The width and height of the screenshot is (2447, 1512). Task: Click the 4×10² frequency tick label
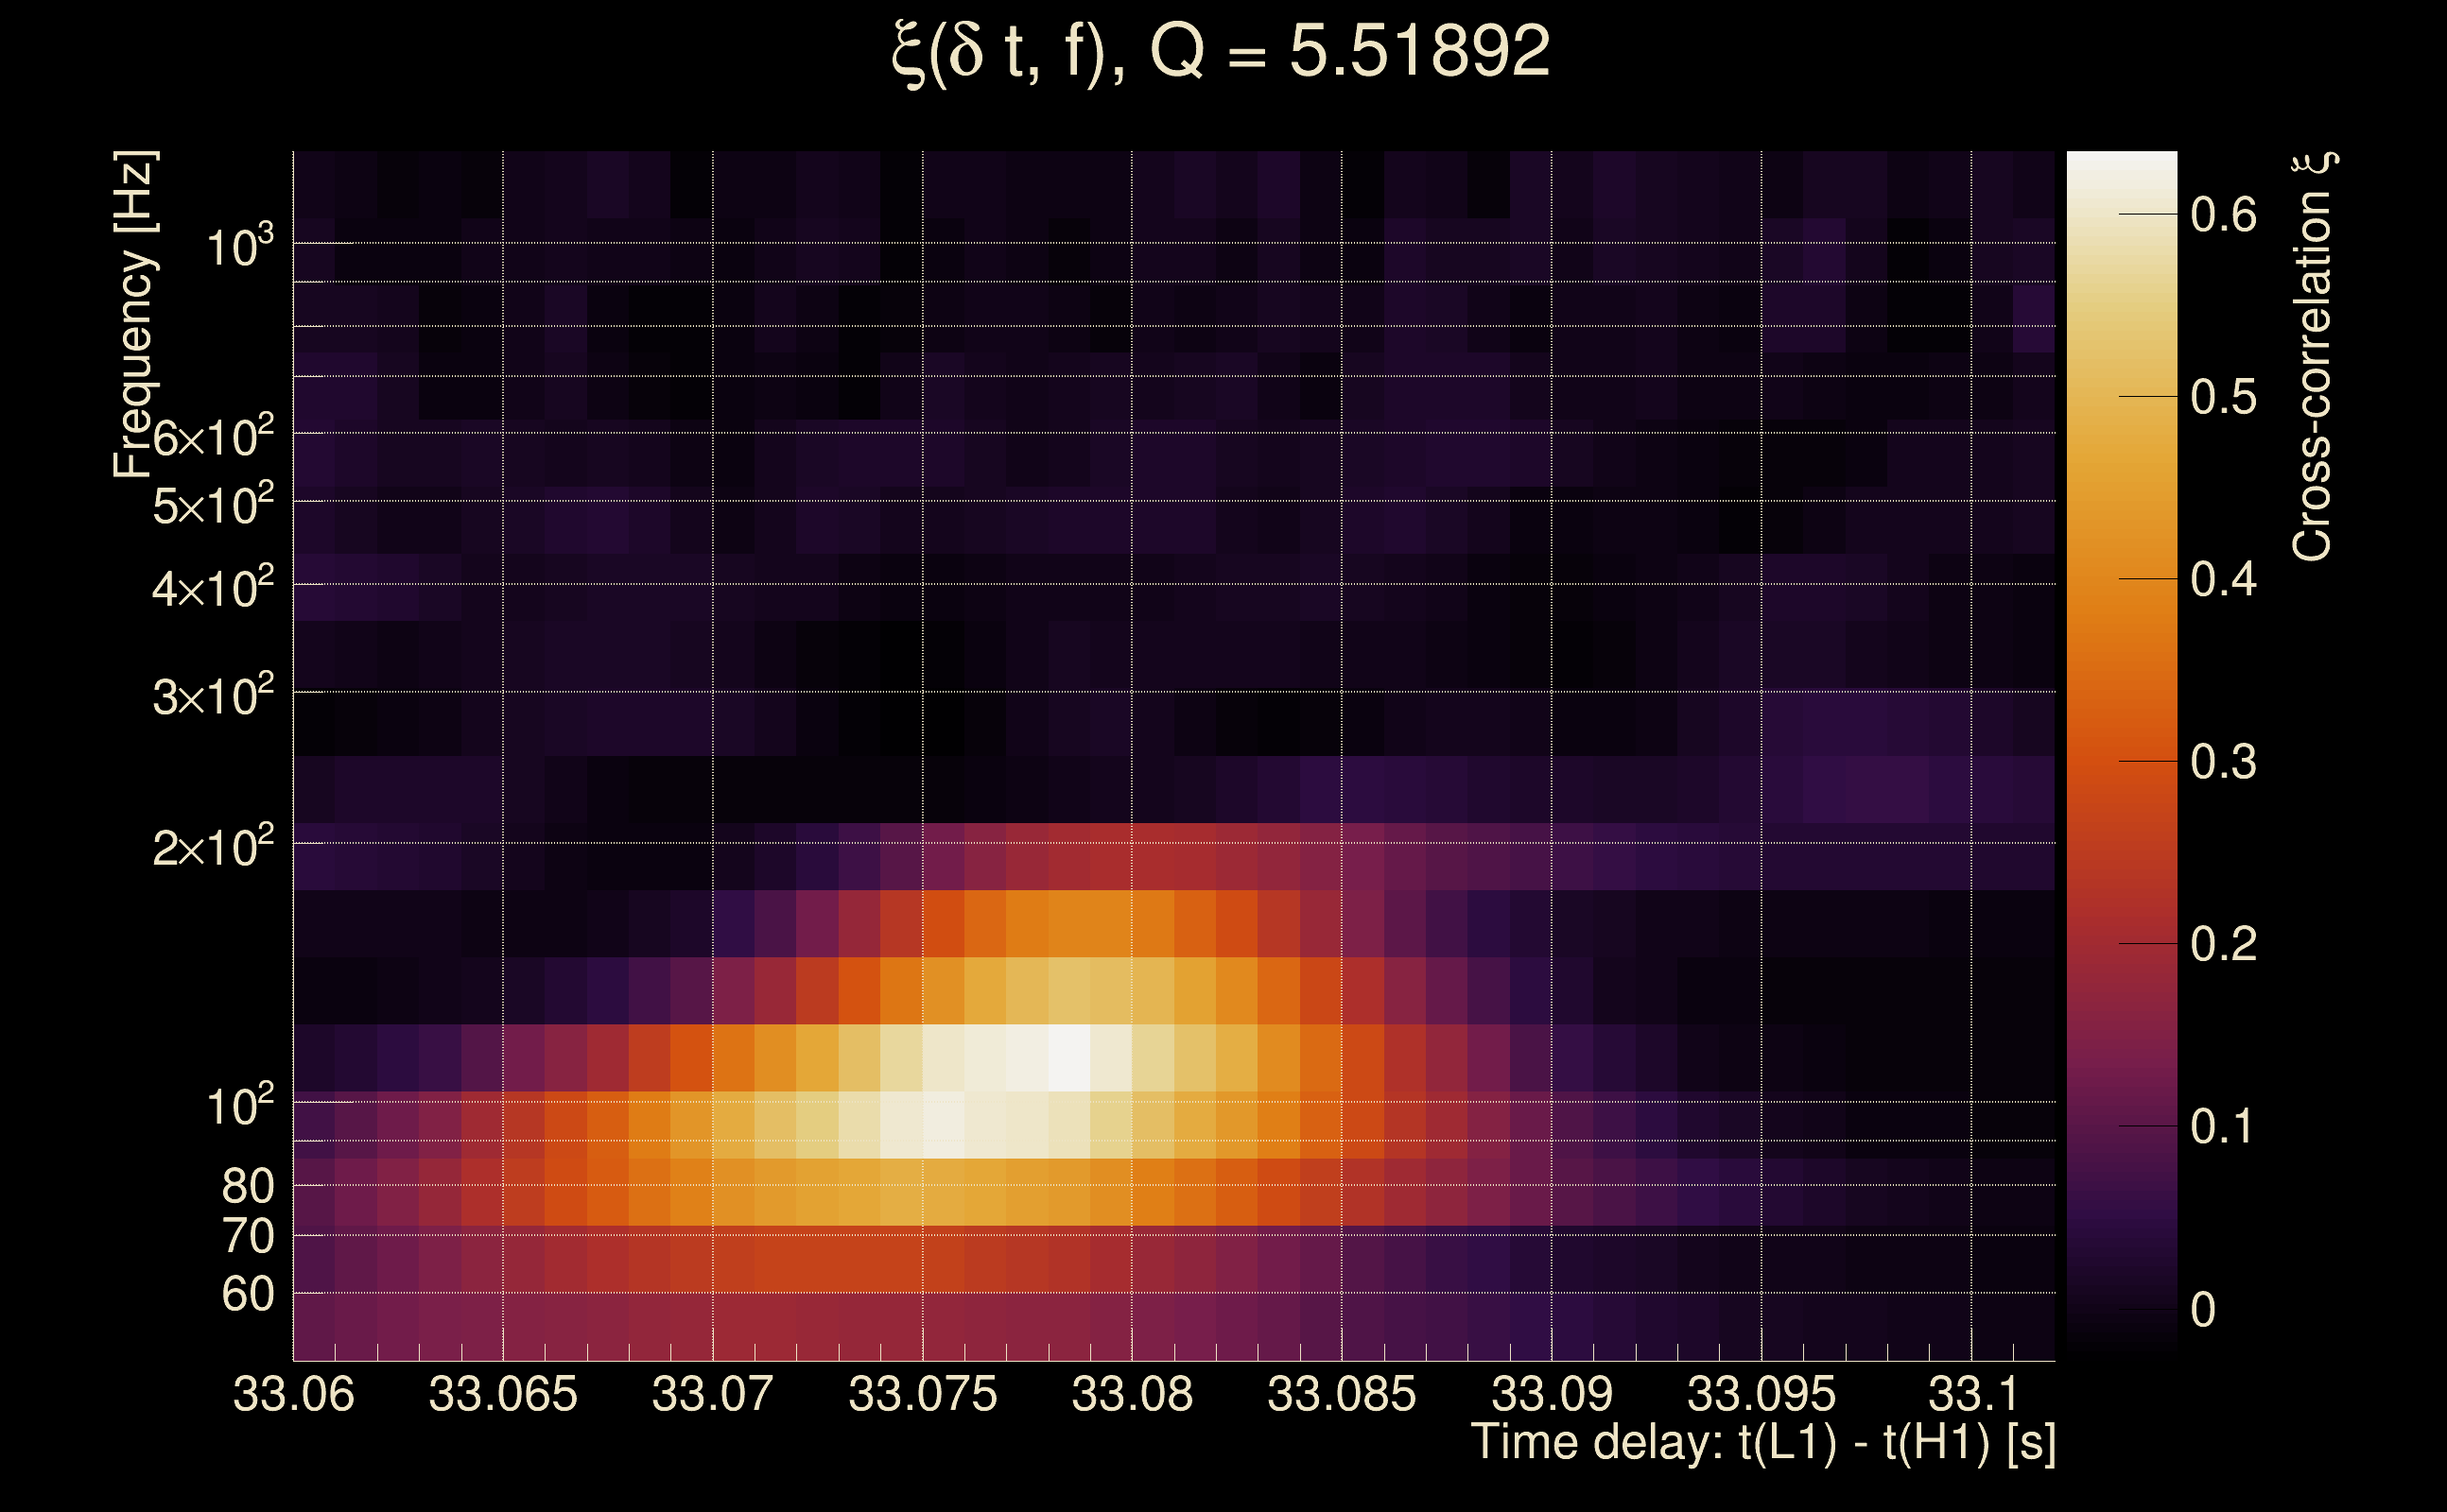click(x=213, y=587)
